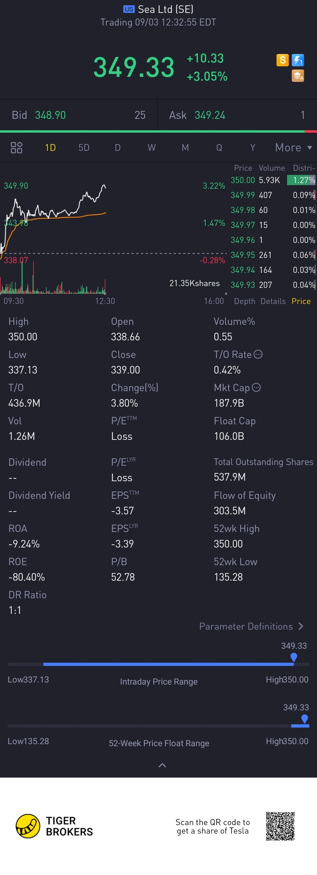Open the Details tab
Viewport: 317px width, 875px height.
pos(273,301)
